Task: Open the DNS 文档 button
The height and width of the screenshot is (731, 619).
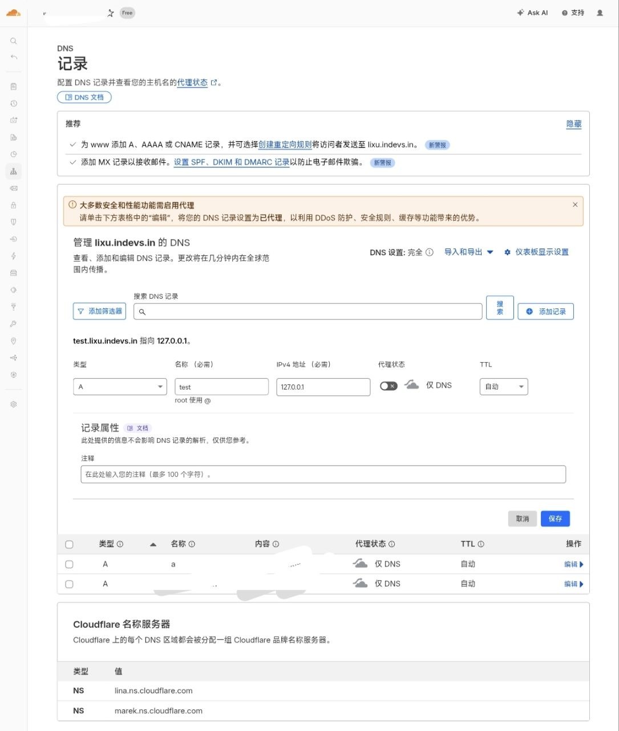Action: (84, 97)
